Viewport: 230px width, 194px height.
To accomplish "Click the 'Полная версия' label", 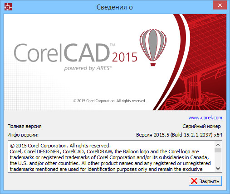I will 24,126.
